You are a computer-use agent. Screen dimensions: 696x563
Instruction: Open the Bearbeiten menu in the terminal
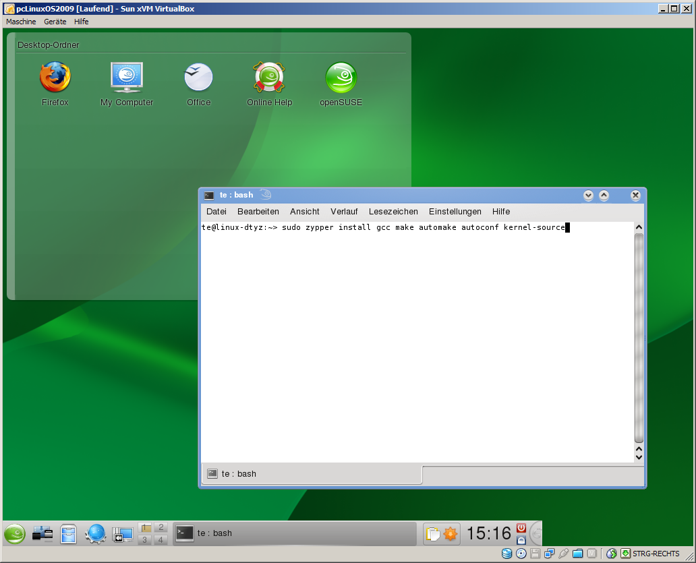point(258,212)
